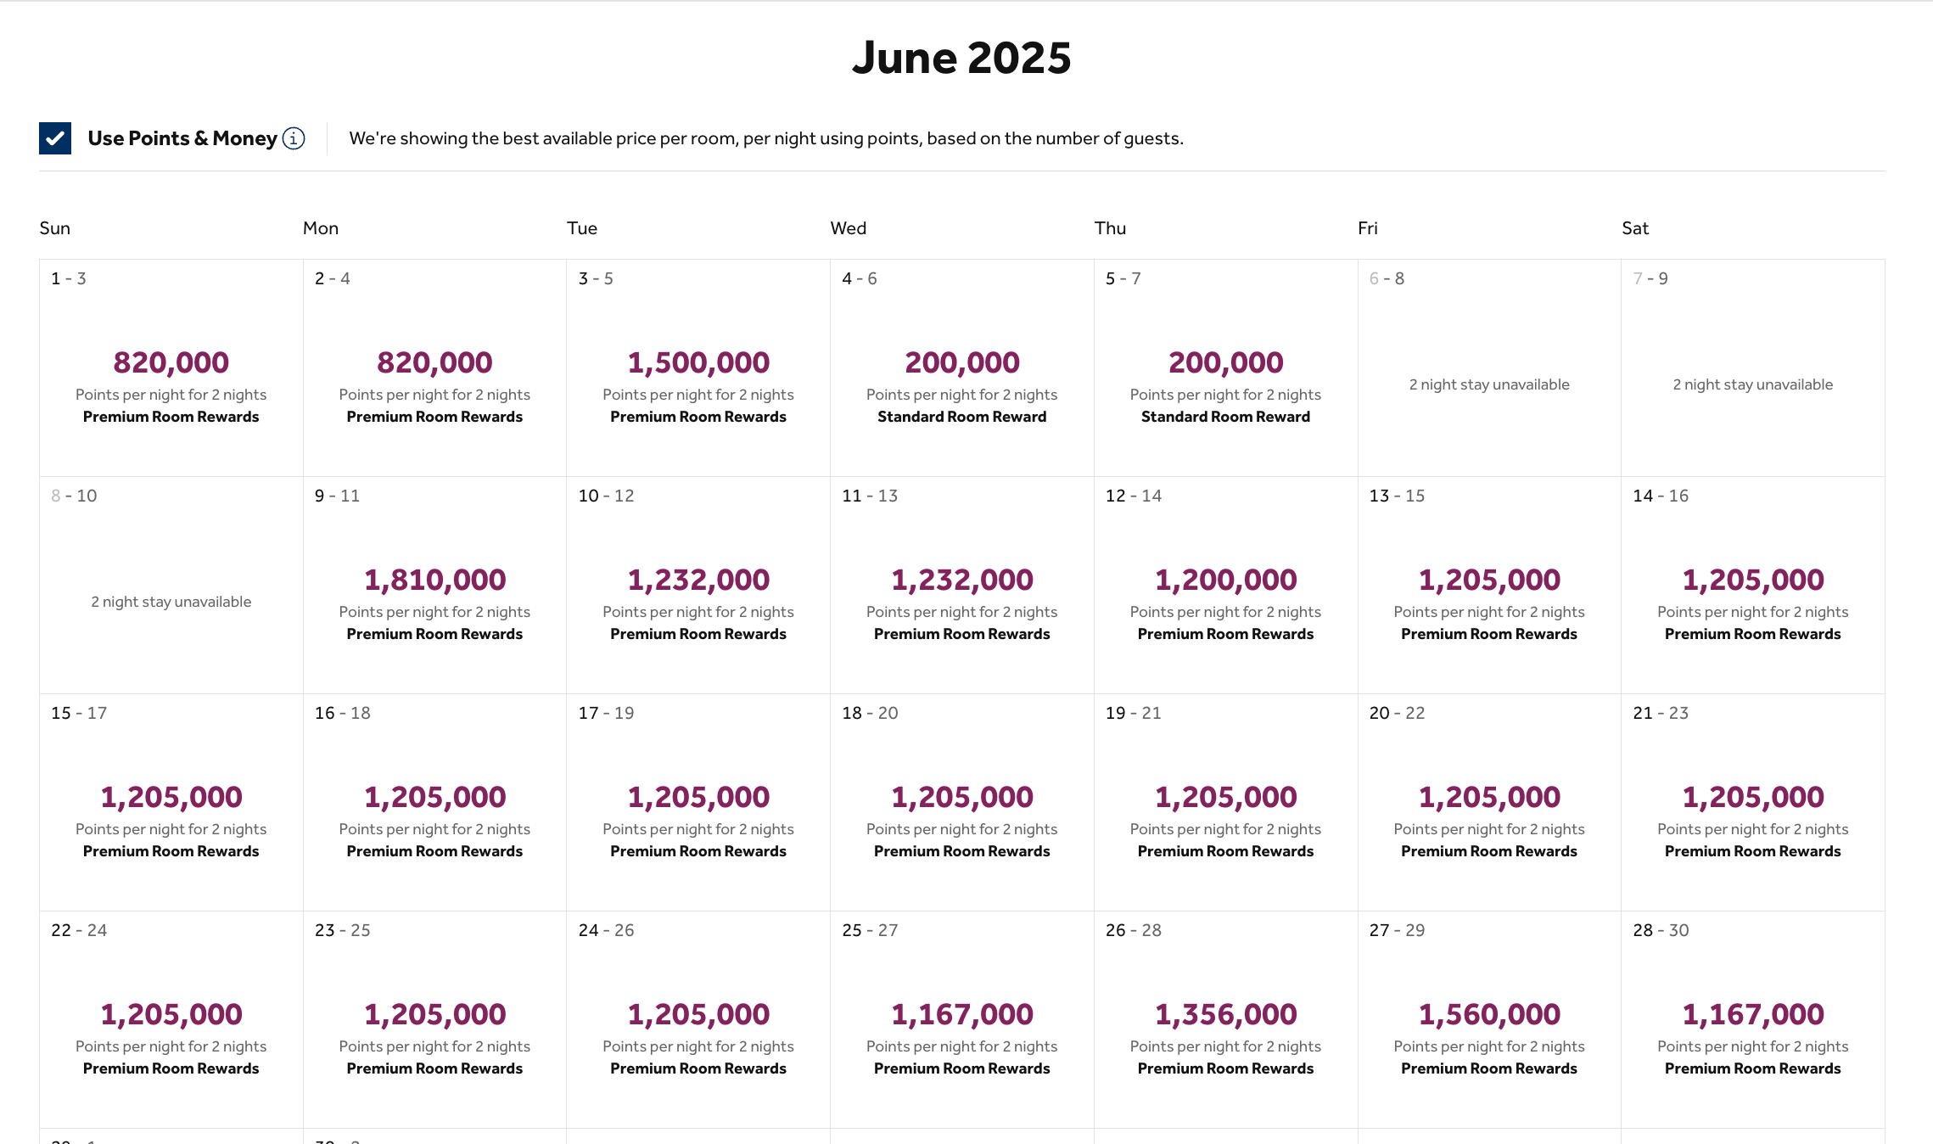This screenshot has width=1933, height=1144.
Task: Select the Sun column header
Action: (x=54, y=227)
